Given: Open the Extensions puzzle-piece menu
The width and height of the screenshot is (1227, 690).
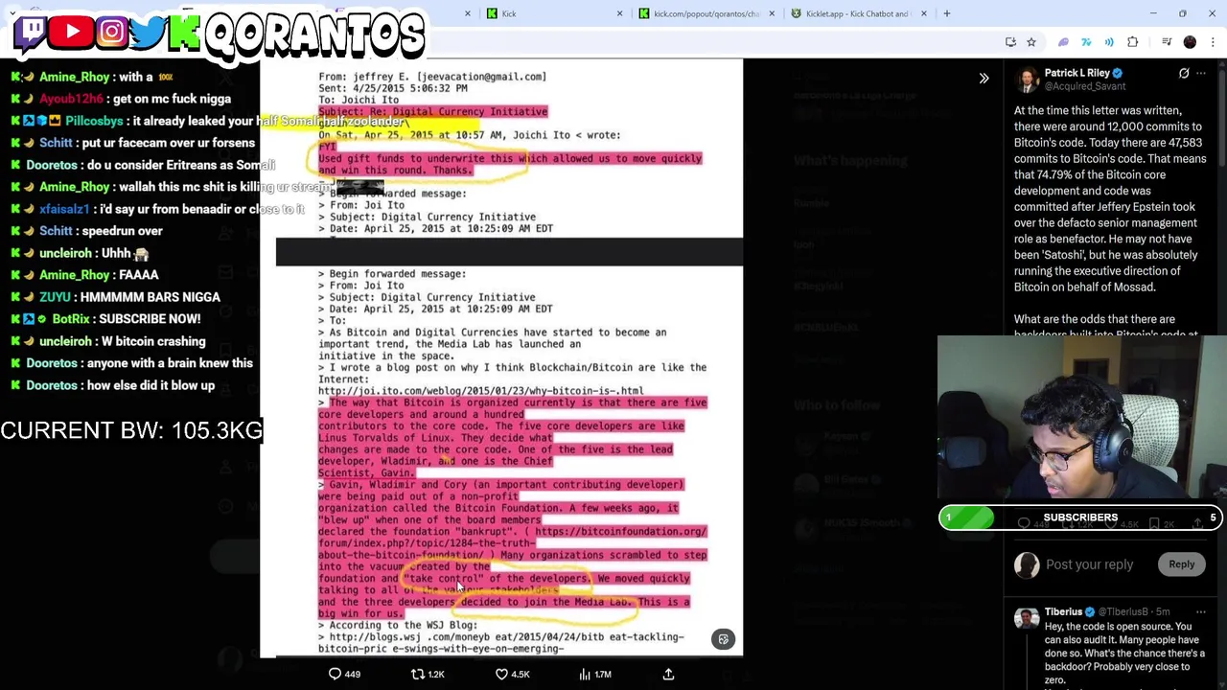Looking at the screenshot, I should click(1133, 42).
